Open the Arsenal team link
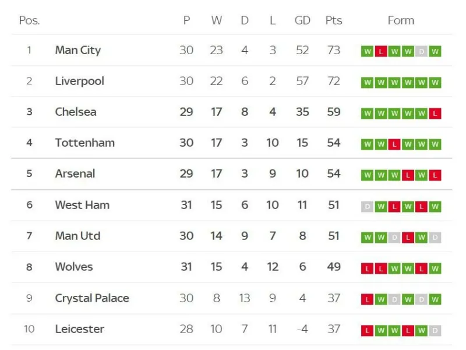This screenshot has height=350, width=466. (x=75, y=174)
